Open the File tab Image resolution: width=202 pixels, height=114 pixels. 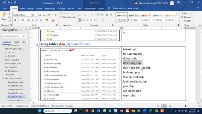pyautogui.click(x=5, y=9)
